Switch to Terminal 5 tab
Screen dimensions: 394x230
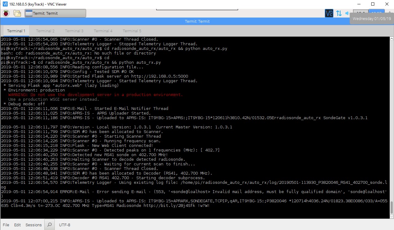point(132,31)
